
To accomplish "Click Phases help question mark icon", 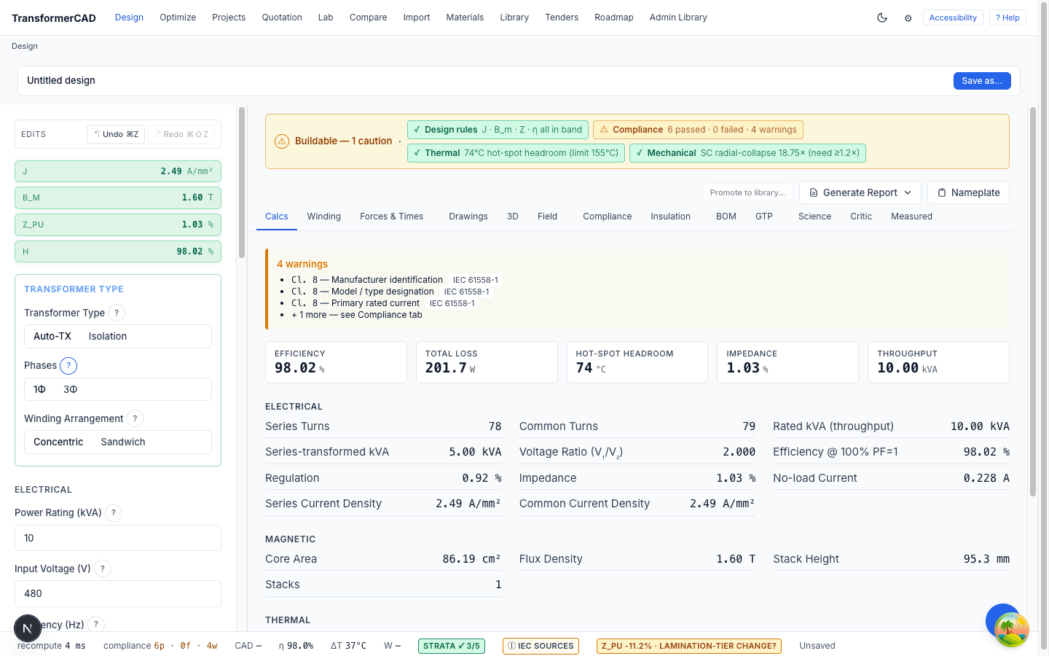I will [x=68, y=366].
